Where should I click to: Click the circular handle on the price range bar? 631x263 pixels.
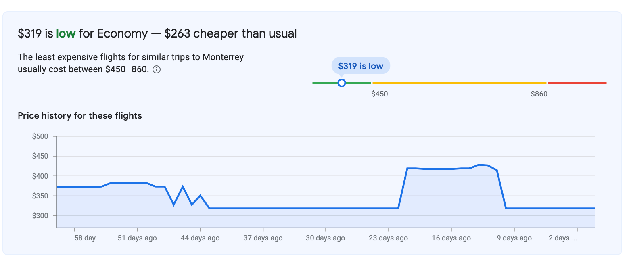(342, 83)
